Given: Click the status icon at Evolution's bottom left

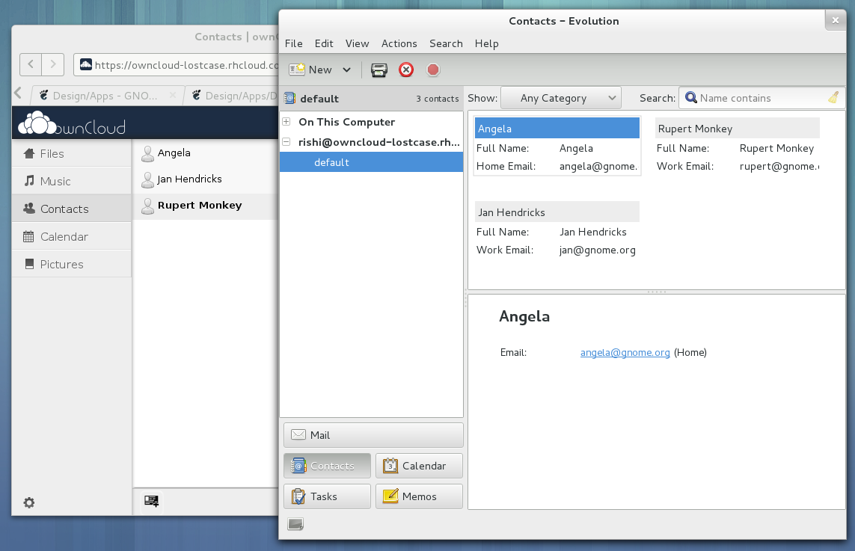Looking at the screenshot, I should pyautogui.click(x=295, y=524).
